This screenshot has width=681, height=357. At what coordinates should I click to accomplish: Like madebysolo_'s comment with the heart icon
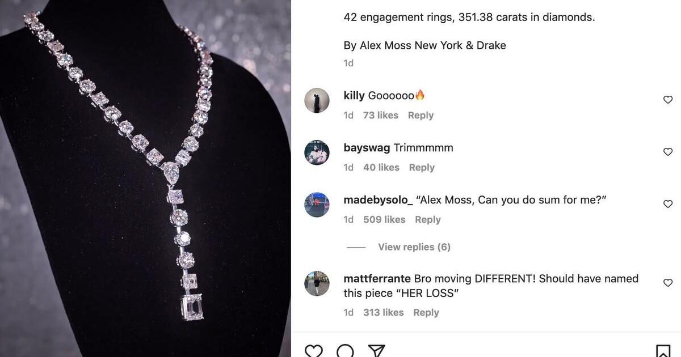coord(667,203)
